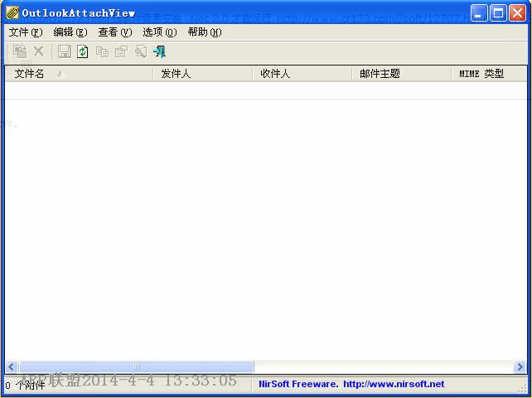532x398 pixels.
Task: Click the green refresh toolbar icon
Action: (x=82, y=51)
